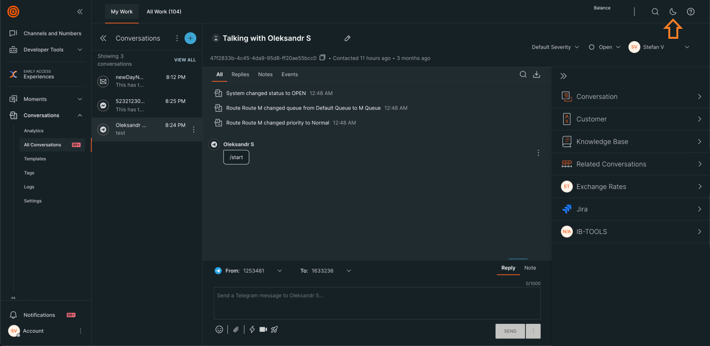This screenshot has height=346, width=710.
Task: Open more send options kebab
Action: coord(533,331)
